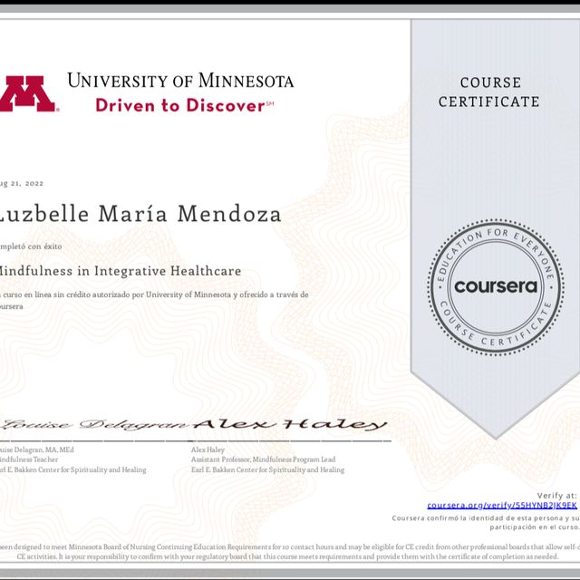Click the CE activities responsibility line
This screenshot has height=580, width=580.
287,556
